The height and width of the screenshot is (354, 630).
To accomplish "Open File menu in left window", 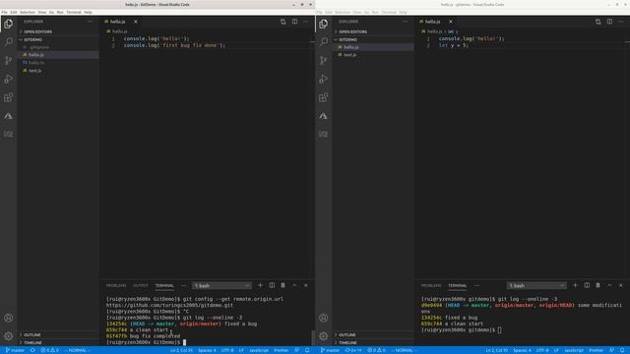I will (x=4, y=12).
